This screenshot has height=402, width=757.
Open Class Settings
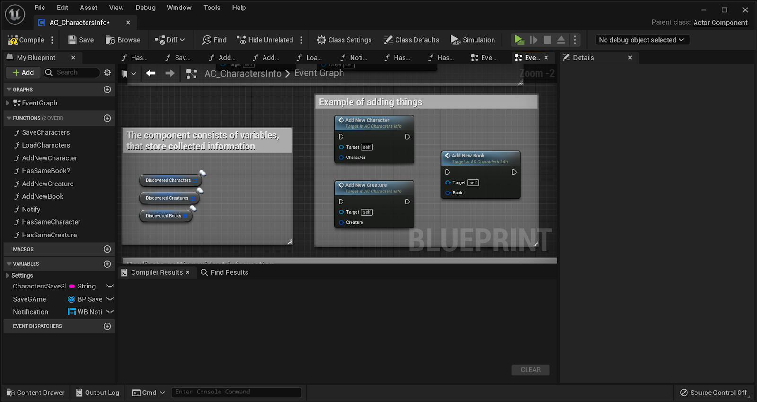tap(344, 40)
